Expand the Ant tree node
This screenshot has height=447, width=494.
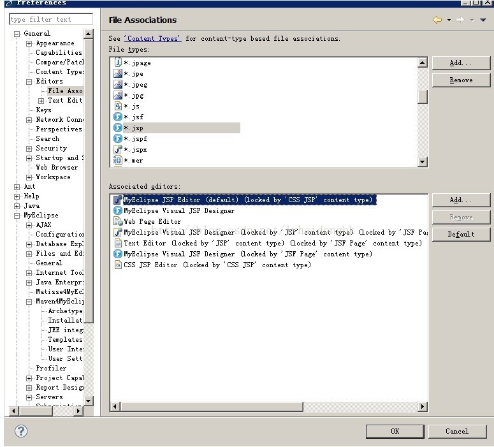tap(17, 187)
